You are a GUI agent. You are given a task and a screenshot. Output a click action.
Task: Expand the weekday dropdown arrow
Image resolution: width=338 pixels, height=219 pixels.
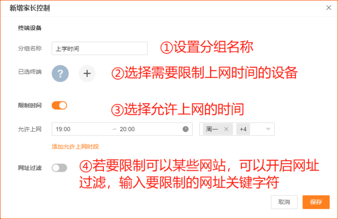pyautogui.click(x=268, y=129)
